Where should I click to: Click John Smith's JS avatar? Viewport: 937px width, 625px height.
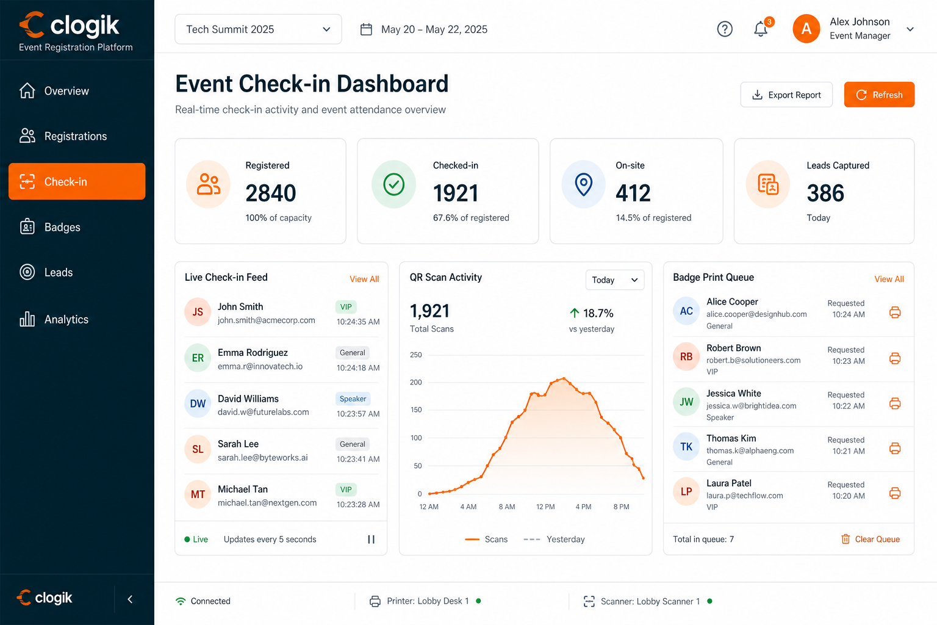coord(198,312)
